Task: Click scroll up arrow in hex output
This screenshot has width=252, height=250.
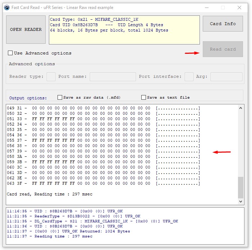Action: pyautogui.click(x=240, y=108)
